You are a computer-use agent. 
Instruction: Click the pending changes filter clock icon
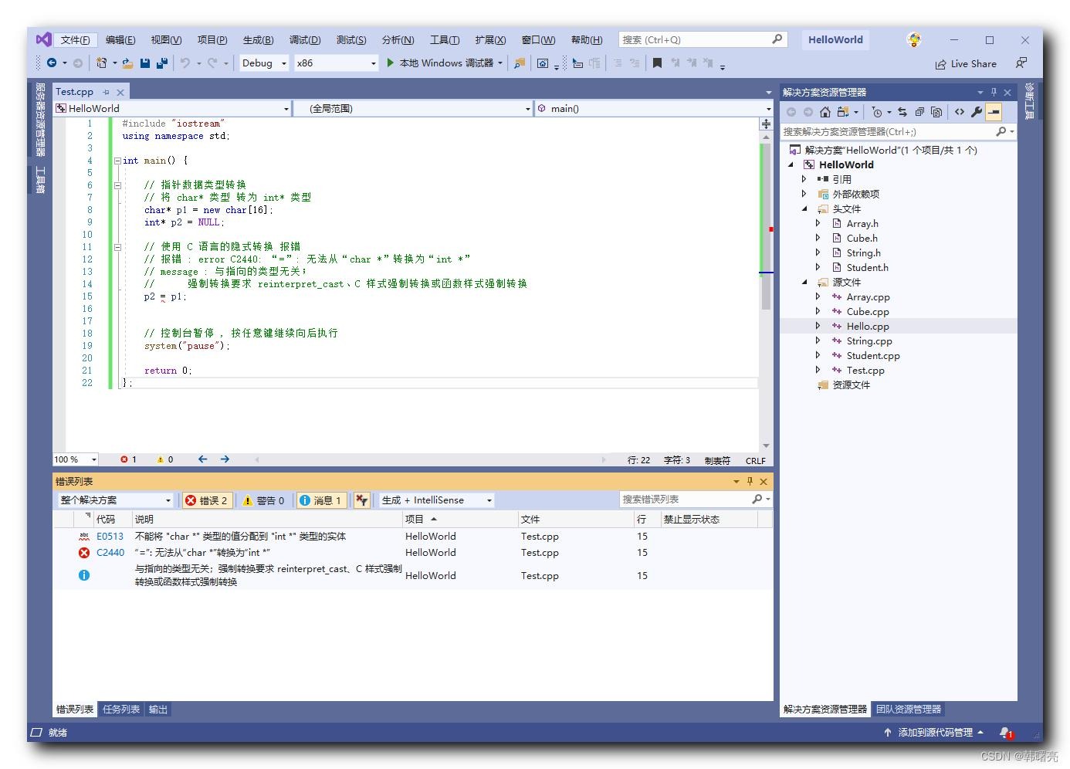(x=877, y=112)
